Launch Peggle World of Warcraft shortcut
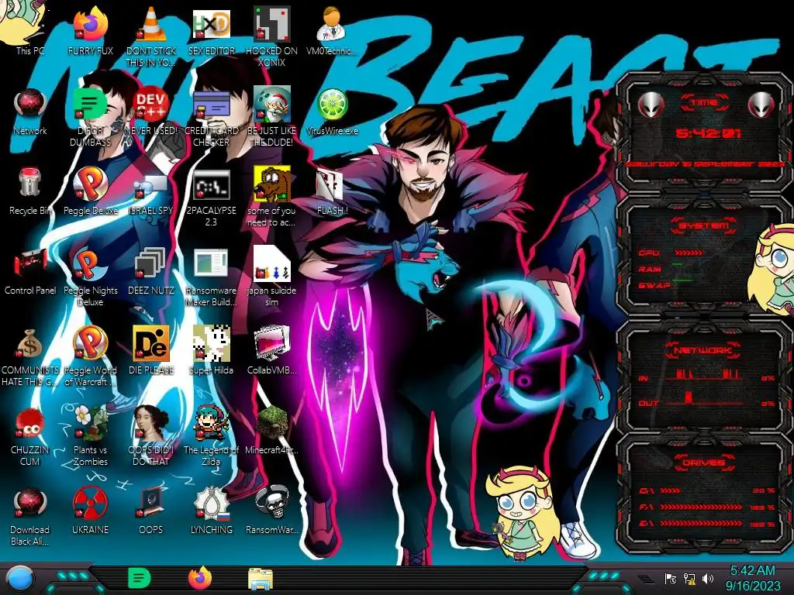794x595 pixels. click(90, 356)
